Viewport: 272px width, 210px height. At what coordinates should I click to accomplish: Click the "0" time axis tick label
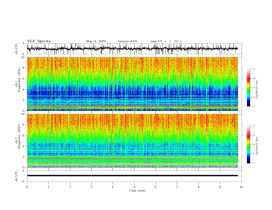coord(27,187)
